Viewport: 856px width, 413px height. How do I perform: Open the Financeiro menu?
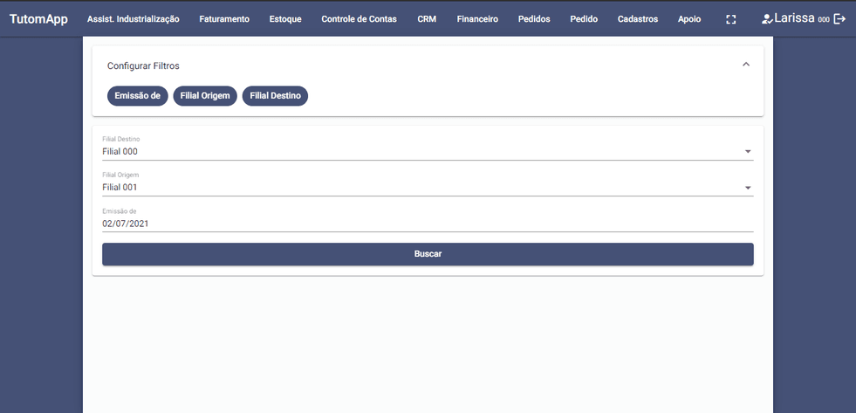point(477,19)
